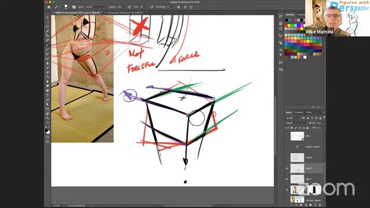Open the Edit Toolbar three-dots button

click(47, 122)
